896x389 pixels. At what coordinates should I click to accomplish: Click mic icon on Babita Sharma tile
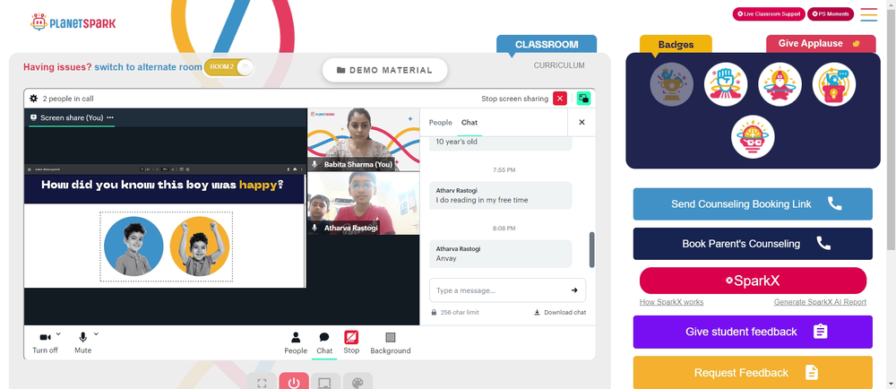point(314,165)
